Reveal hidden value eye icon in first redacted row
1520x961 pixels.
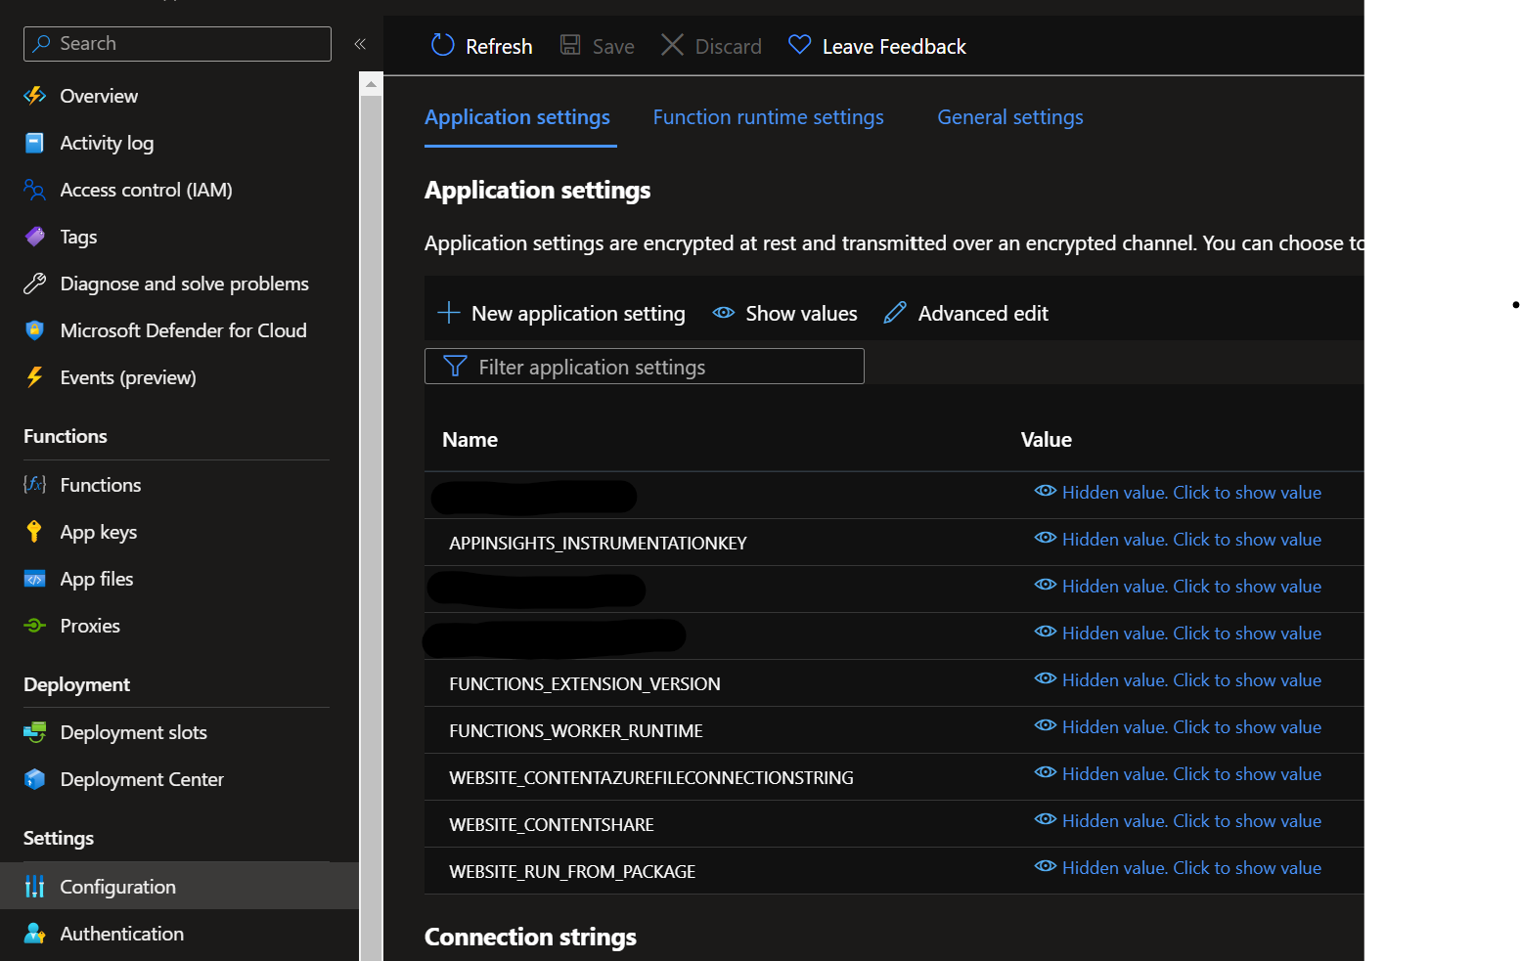click(1046, 491)
